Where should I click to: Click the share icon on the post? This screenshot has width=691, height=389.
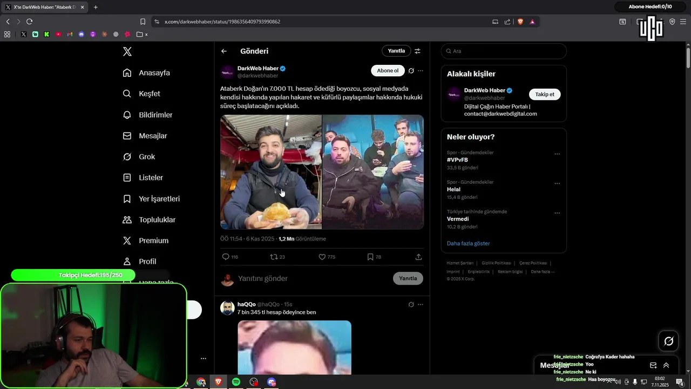tap(418, 257)
